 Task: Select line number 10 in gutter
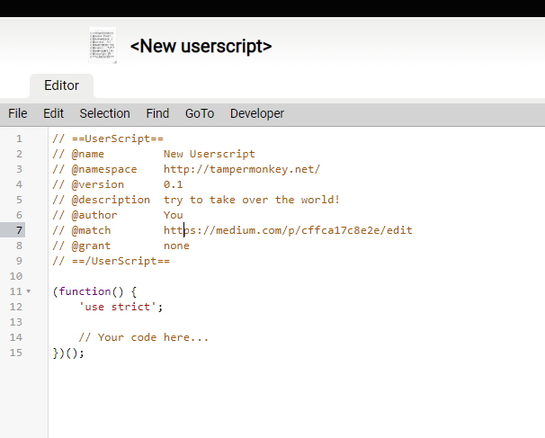coord(16,276)
